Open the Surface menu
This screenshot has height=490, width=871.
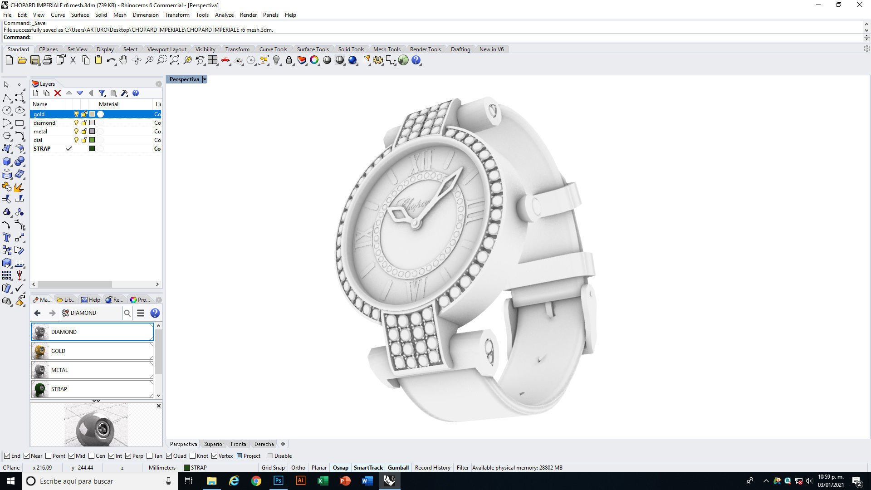click(80, 15)
